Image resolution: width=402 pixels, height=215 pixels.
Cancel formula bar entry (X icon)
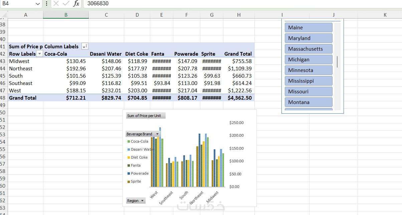56,4
